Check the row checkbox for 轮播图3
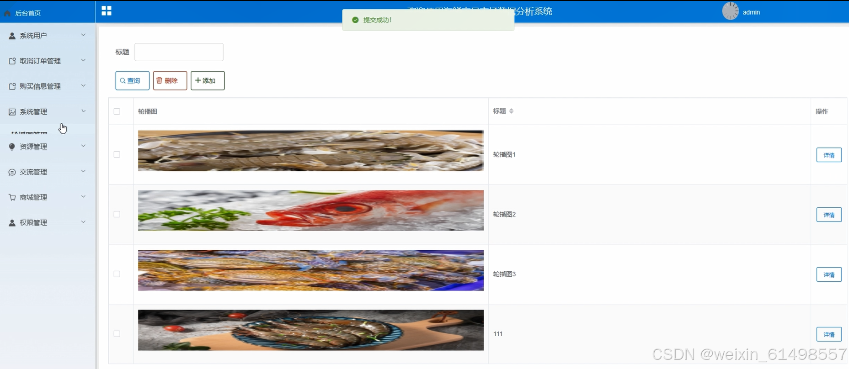 (x=117, y=274)
